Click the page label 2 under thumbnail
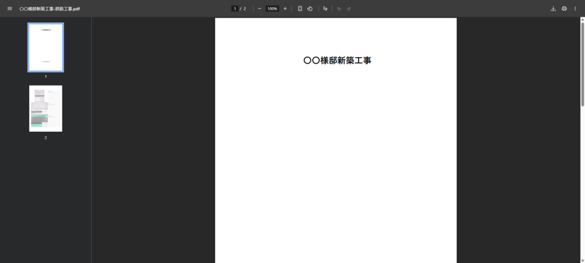The height and width of the screenshot is (263, 585). (46, 137)
